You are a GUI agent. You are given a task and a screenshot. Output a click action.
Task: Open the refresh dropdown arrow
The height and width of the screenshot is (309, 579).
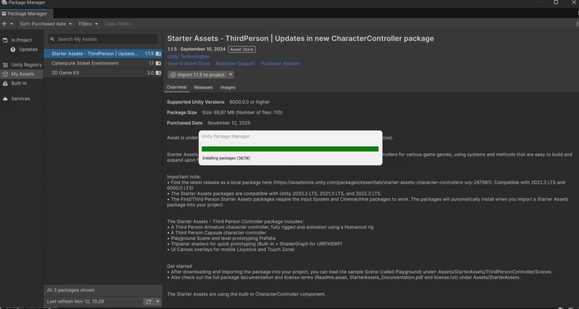point(158,302)
